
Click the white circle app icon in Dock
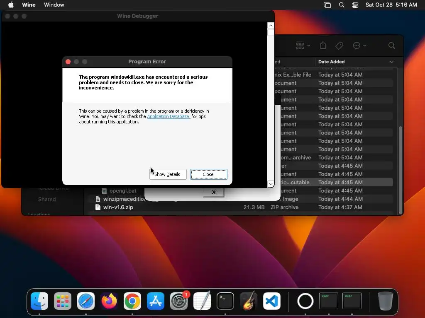tap(305, 301)
